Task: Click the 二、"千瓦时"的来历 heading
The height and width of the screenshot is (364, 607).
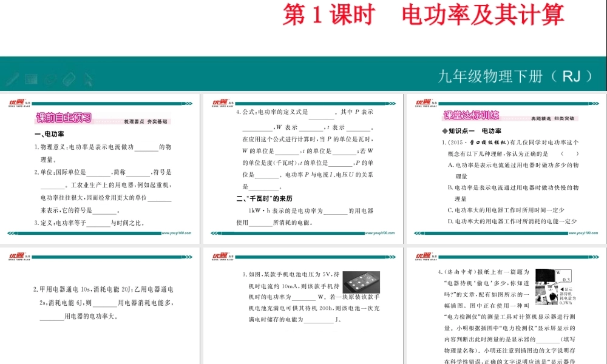Action: point(264,198)
